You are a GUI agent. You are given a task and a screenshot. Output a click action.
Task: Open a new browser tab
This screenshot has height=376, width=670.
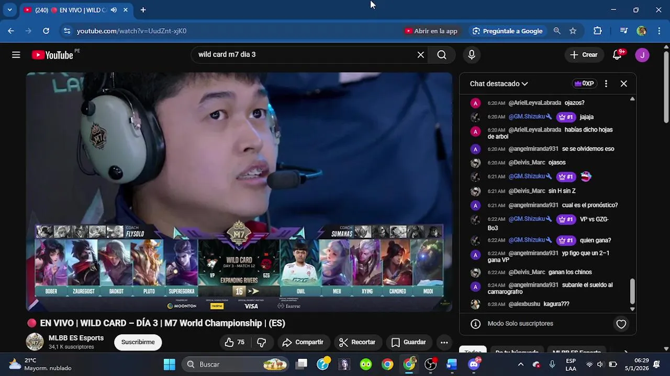click(143, 10)
